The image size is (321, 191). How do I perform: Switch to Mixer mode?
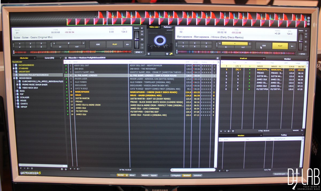(x=133, y=176)
